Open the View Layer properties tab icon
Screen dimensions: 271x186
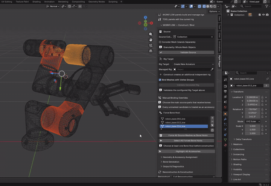(225, 97)
